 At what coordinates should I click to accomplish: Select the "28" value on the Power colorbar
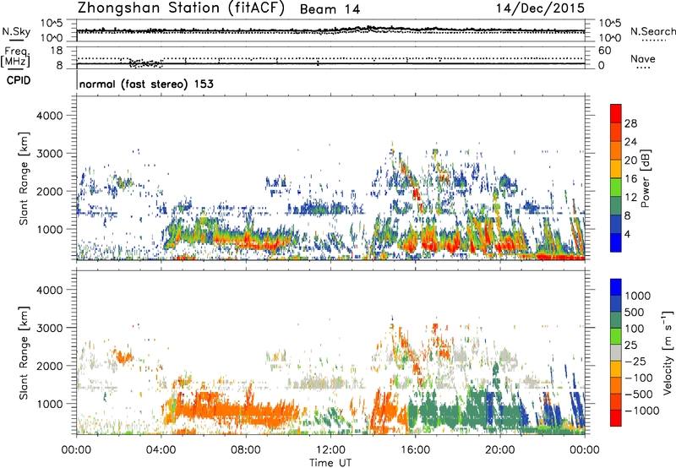[x=630, y=123]
